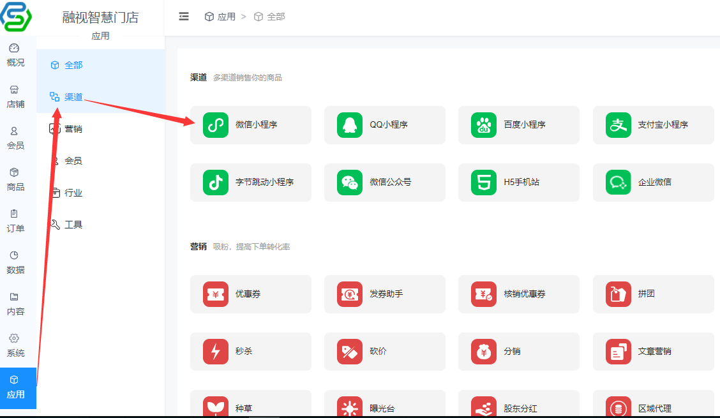Click the green S logo
Viewport: 720px width, 418px height.
(16, 17)
